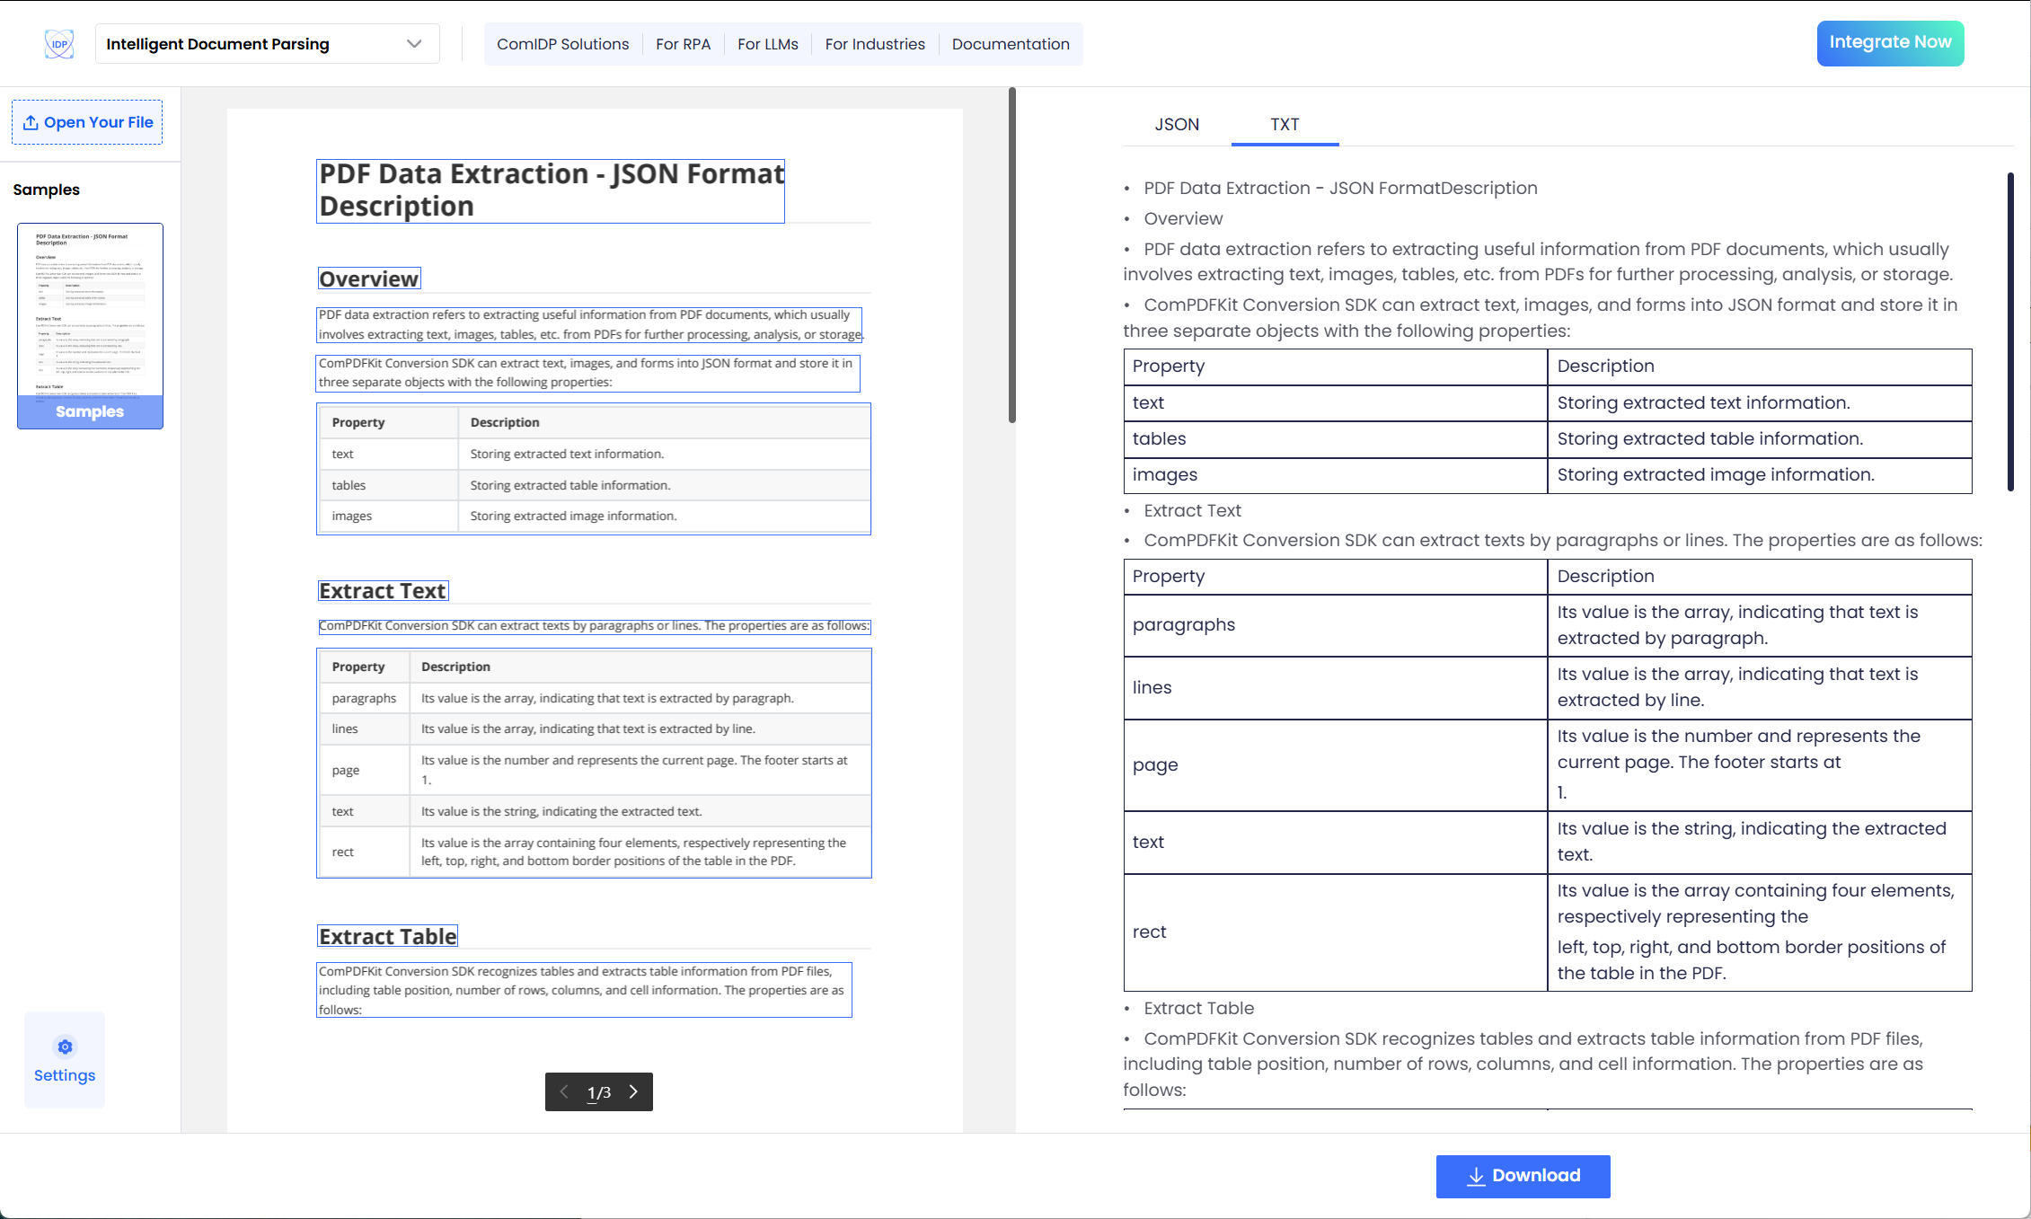Open the Intelligent Document Parsing dropdown
This screenshot has width=2031, height=1219.
pyautogui.click(x=267, y=44)
